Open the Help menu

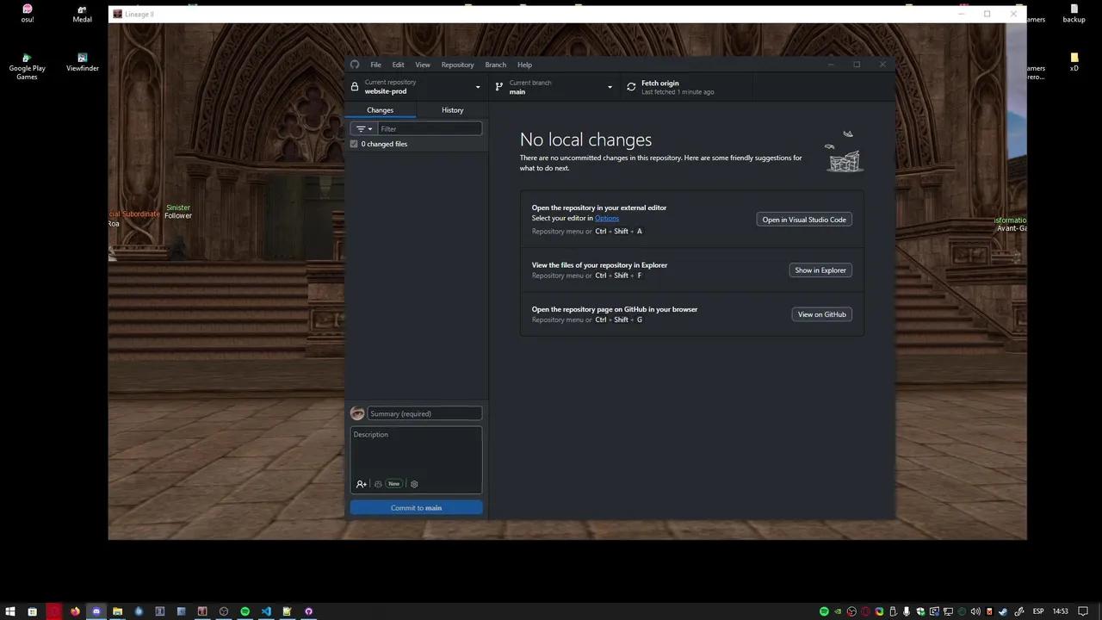524,65
